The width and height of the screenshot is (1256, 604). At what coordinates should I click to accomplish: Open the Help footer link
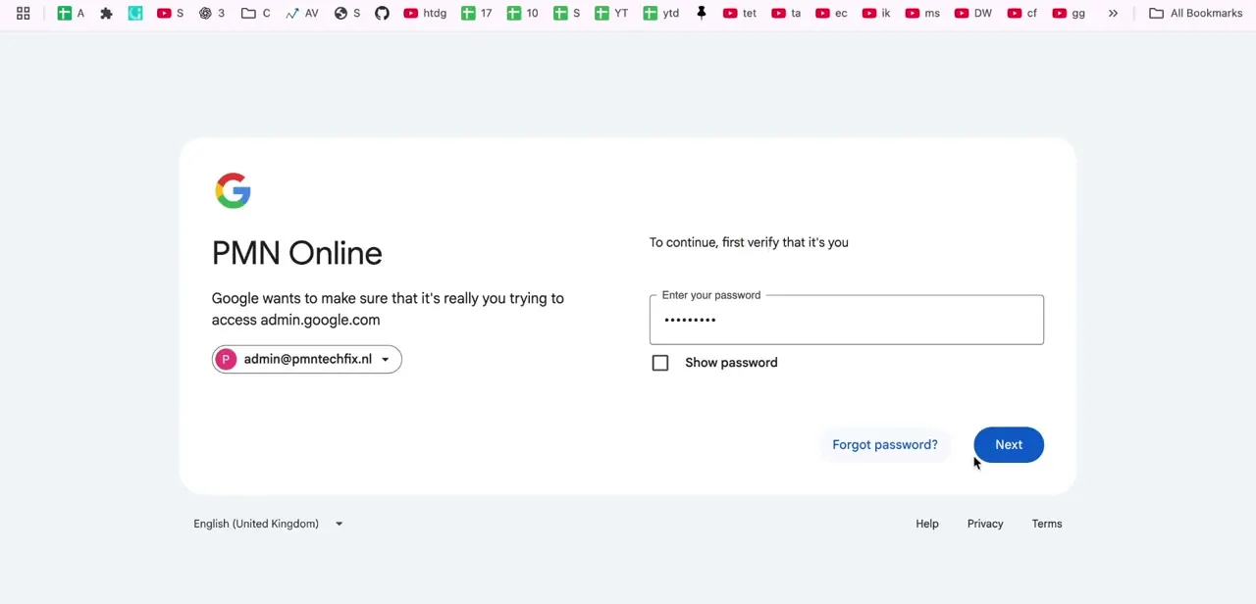point(927,524)
